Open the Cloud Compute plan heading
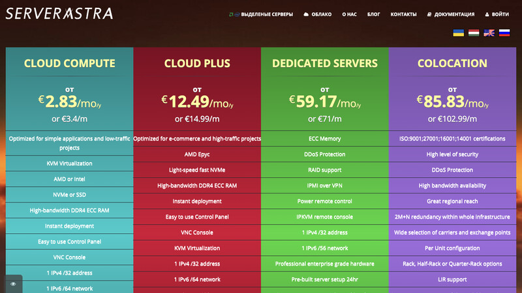Viewport: 522px width, 293px height. coord(69,63)
